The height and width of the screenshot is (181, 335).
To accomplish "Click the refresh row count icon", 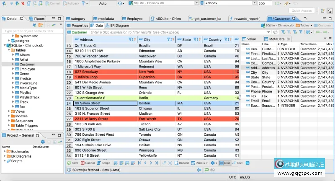I will [x=206, y=170].
